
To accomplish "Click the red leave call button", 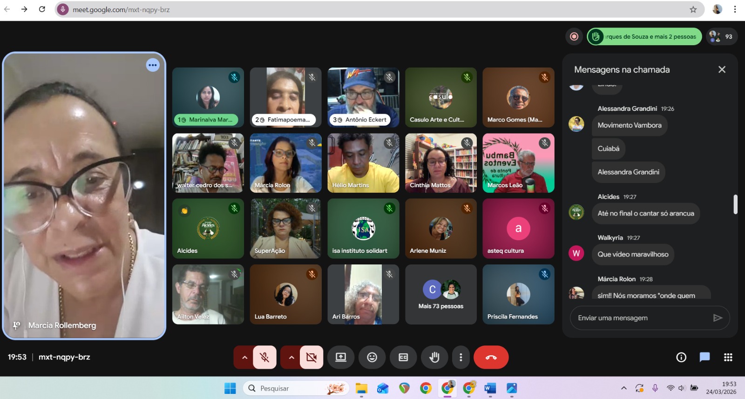I will click(491, 357).
